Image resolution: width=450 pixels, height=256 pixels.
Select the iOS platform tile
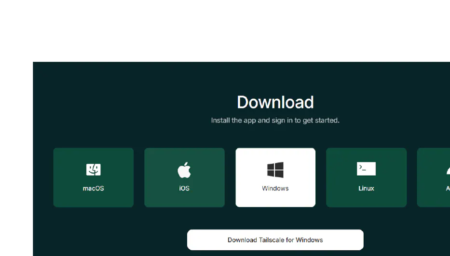tap(184, 177)
